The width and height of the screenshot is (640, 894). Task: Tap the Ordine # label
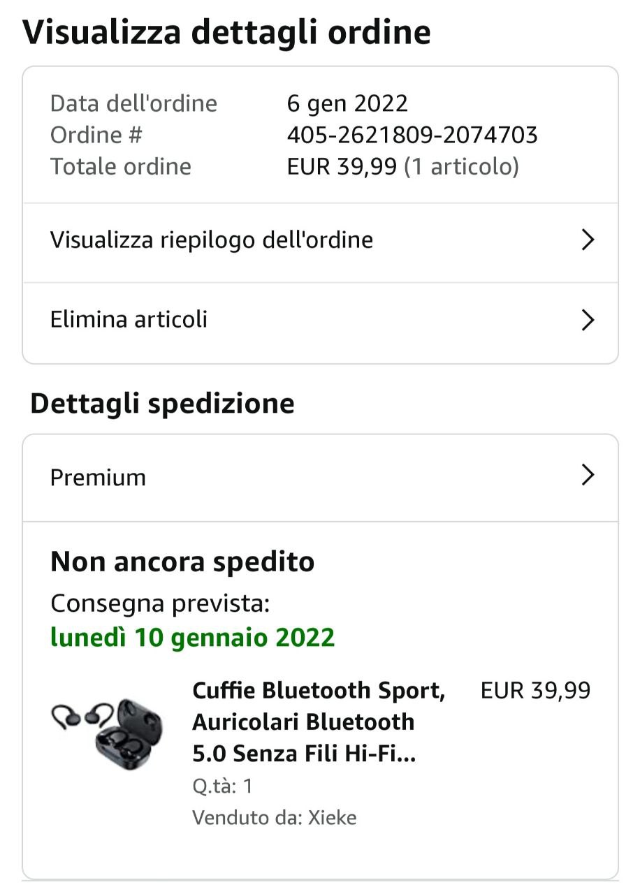pos(96,135)
